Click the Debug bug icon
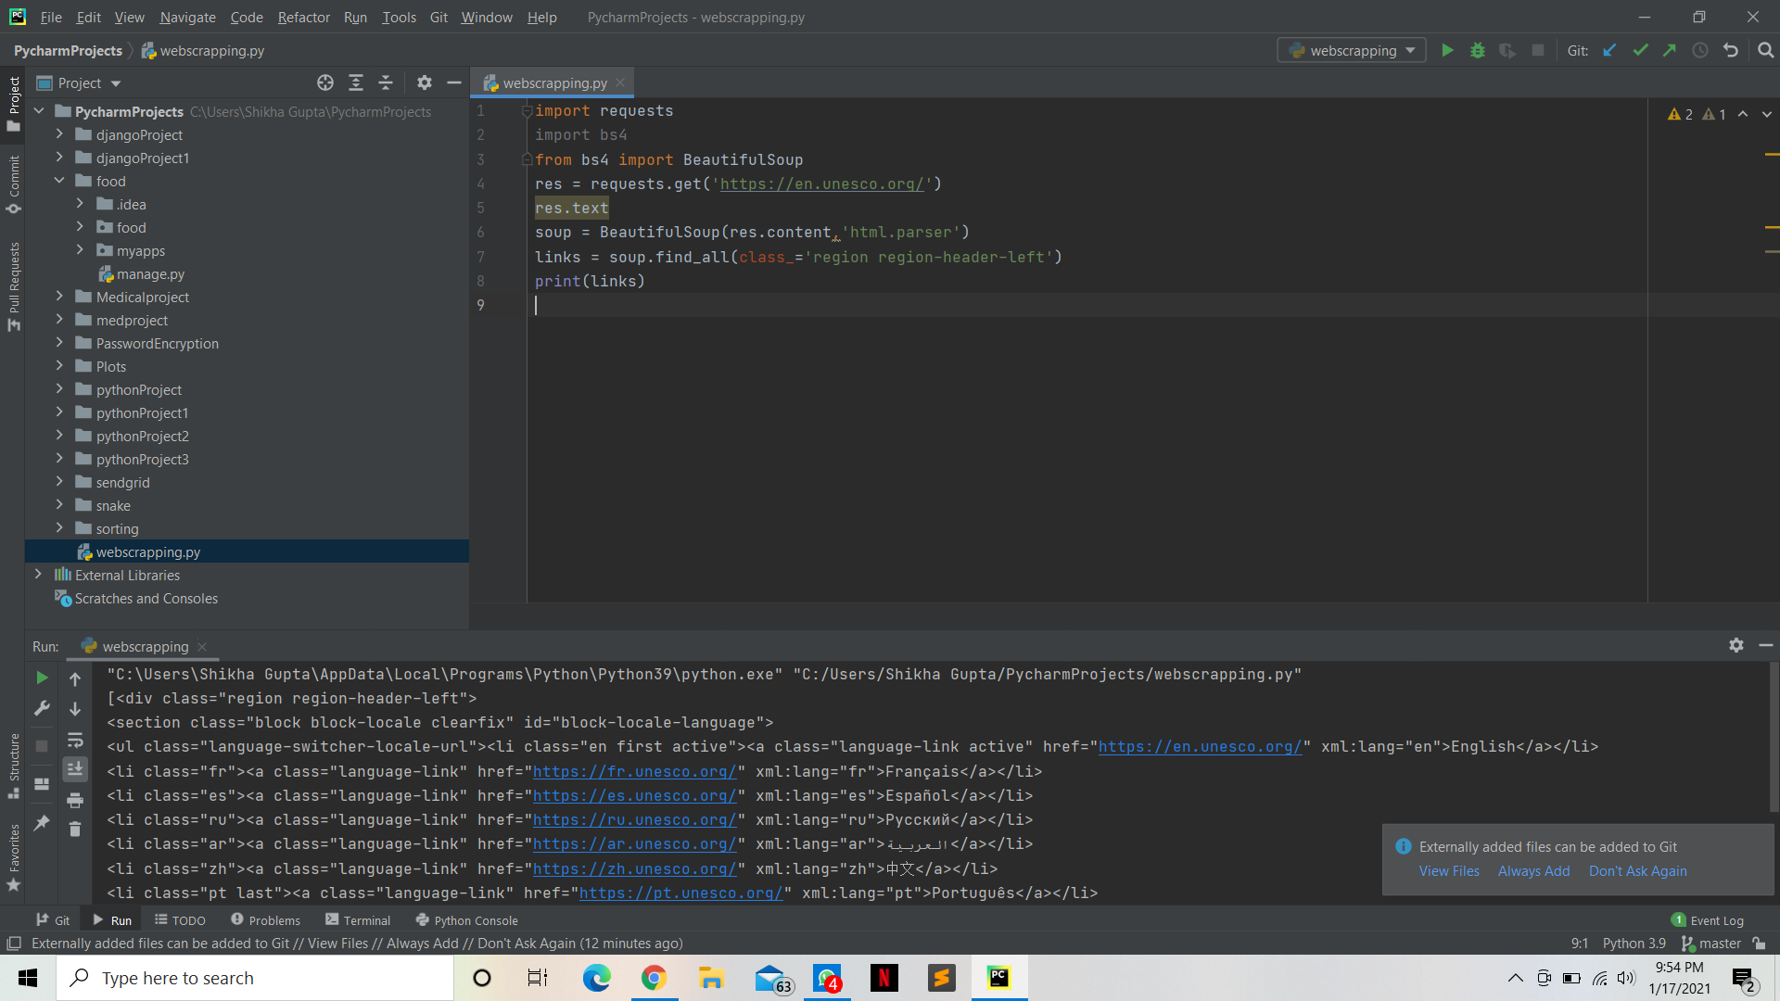The image size is (1780, 1001). (x=1478, y=51)
